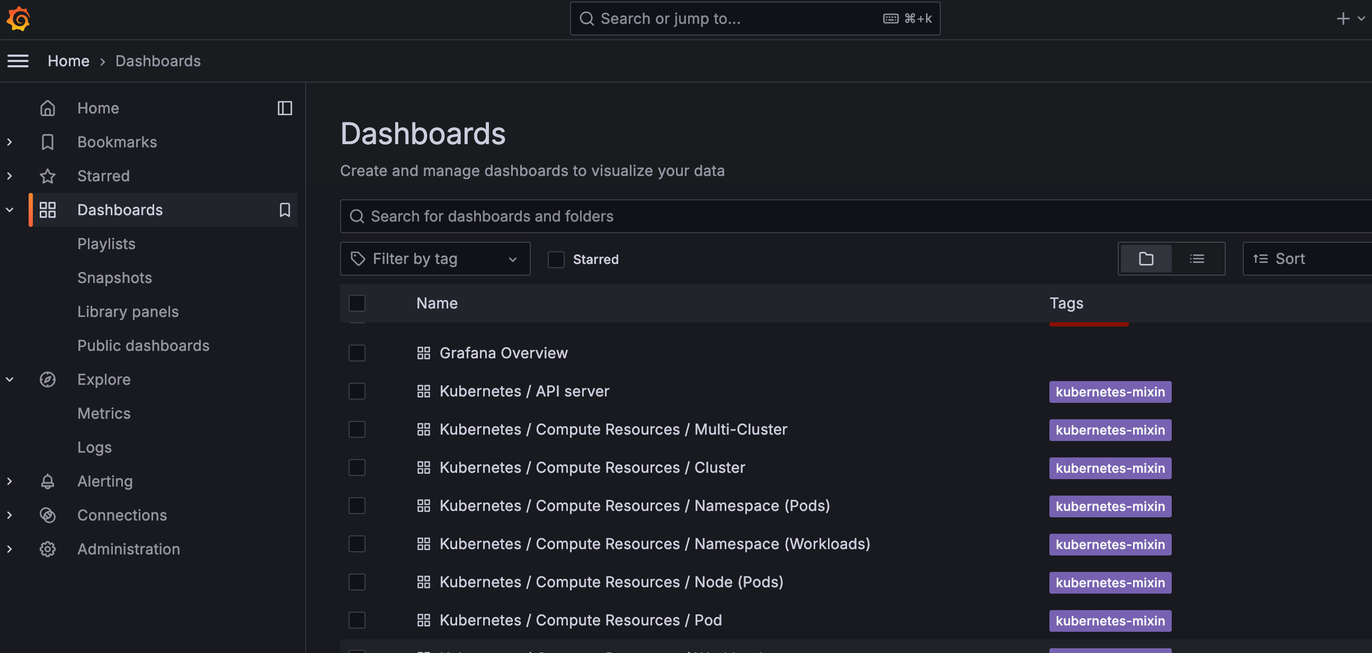Expand the Alerting section chevron
The height and width of the screenshot is (653, 1372).
click(x=10, y=481)
